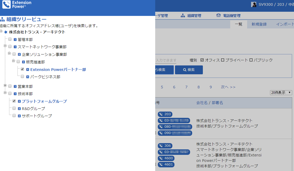Screen dimensions: 294x171
Task: Switch to the 新規登録 tab
Action: click(259, 24)
